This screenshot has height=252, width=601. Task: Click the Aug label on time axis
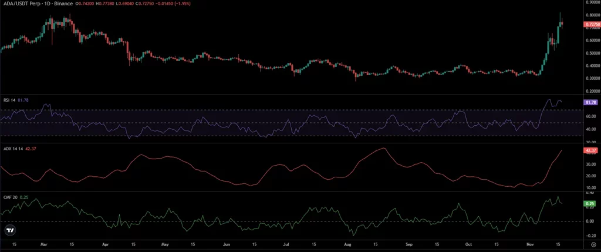(347, 244)
